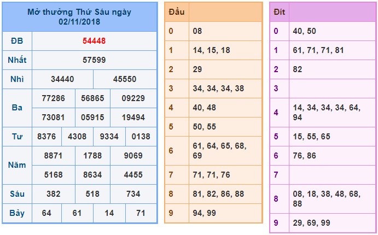Select first prize number 57599
Screen dimensions: 378x235
[x=94, y=60]
